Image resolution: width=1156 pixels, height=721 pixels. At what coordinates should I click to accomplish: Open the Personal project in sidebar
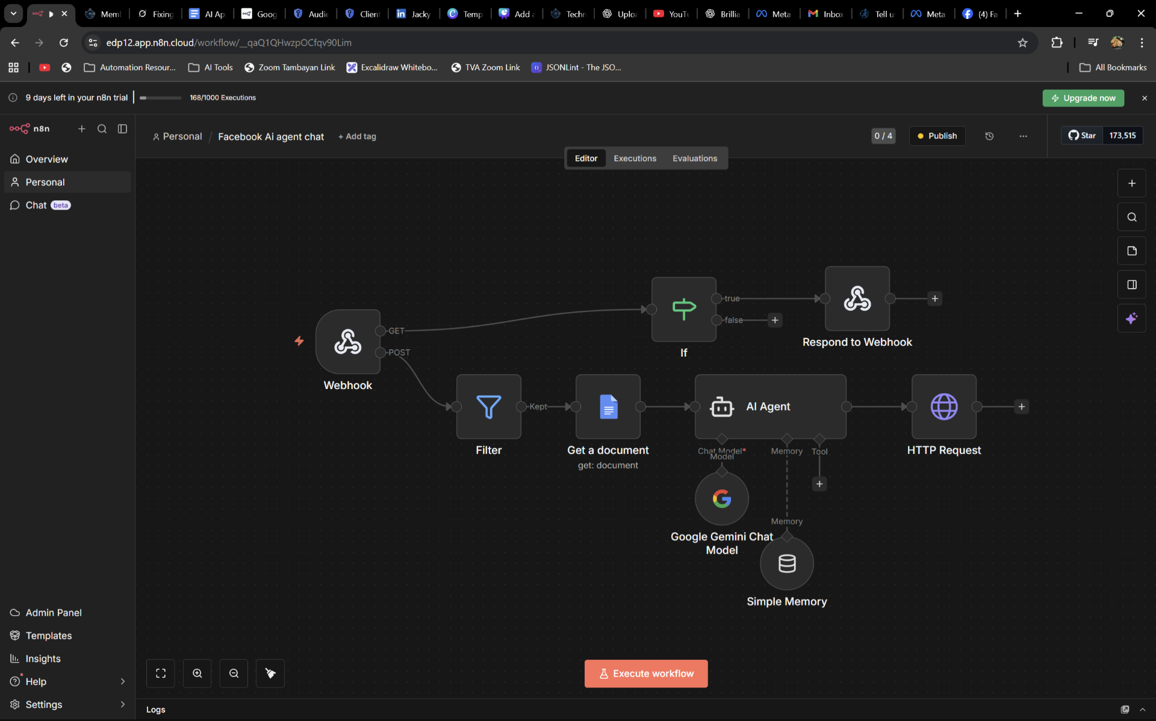[x=67, y=182]
